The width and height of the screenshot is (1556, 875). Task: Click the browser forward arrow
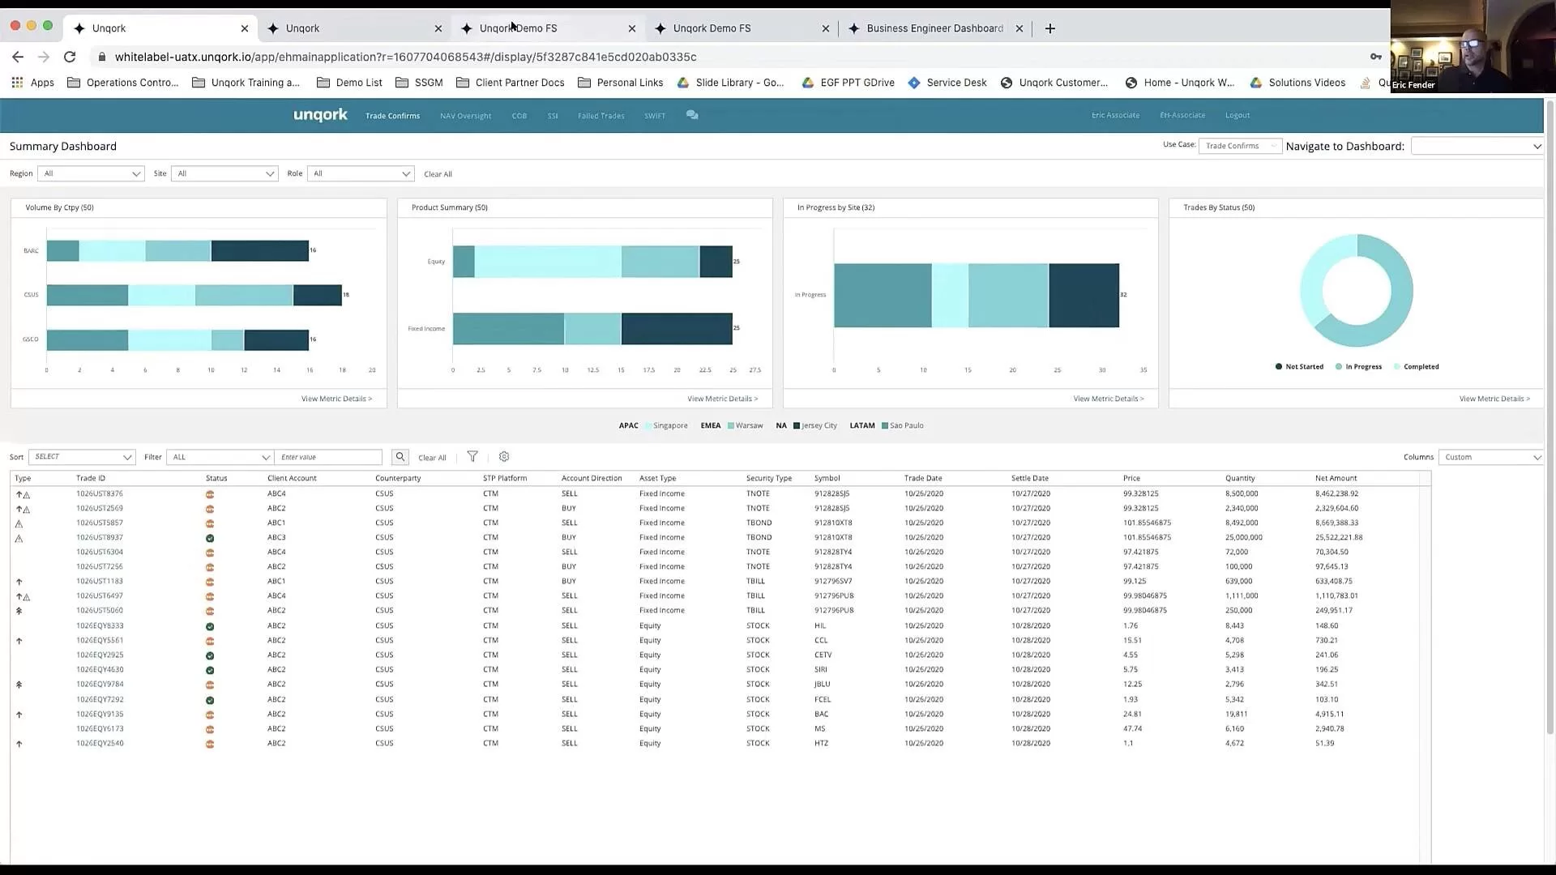44,57
